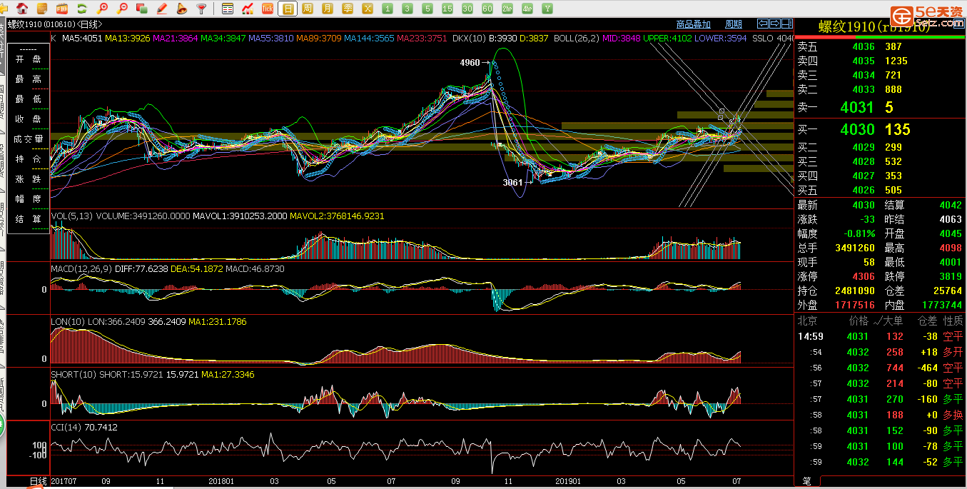Click 持仓 in the data box
Screen dimensions: 967x489
click(x=28, y=159)
